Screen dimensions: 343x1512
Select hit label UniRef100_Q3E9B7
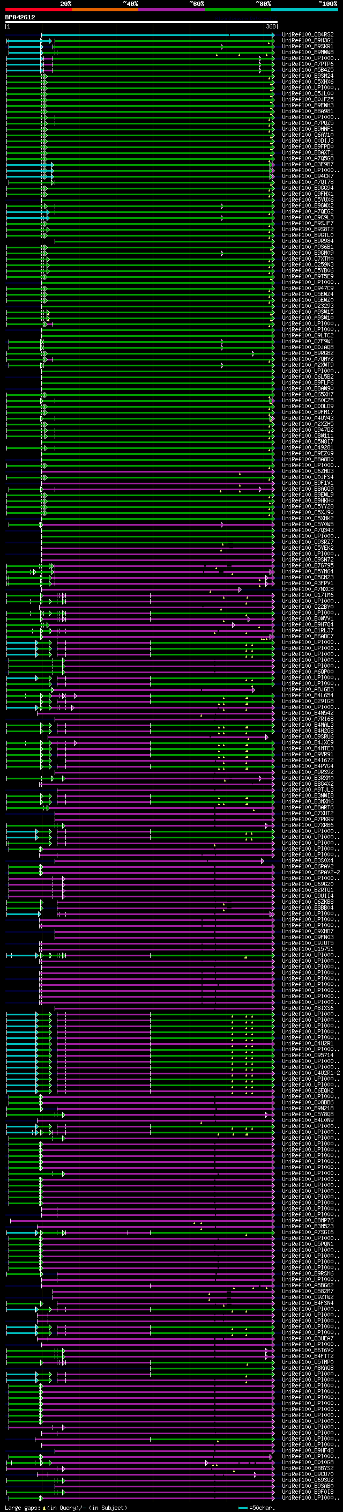click(x=308, y=164)
